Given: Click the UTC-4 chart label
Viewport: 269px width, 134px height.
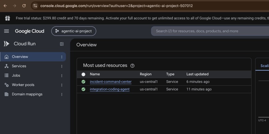Looking at the screenshot, I should (262, 120).
